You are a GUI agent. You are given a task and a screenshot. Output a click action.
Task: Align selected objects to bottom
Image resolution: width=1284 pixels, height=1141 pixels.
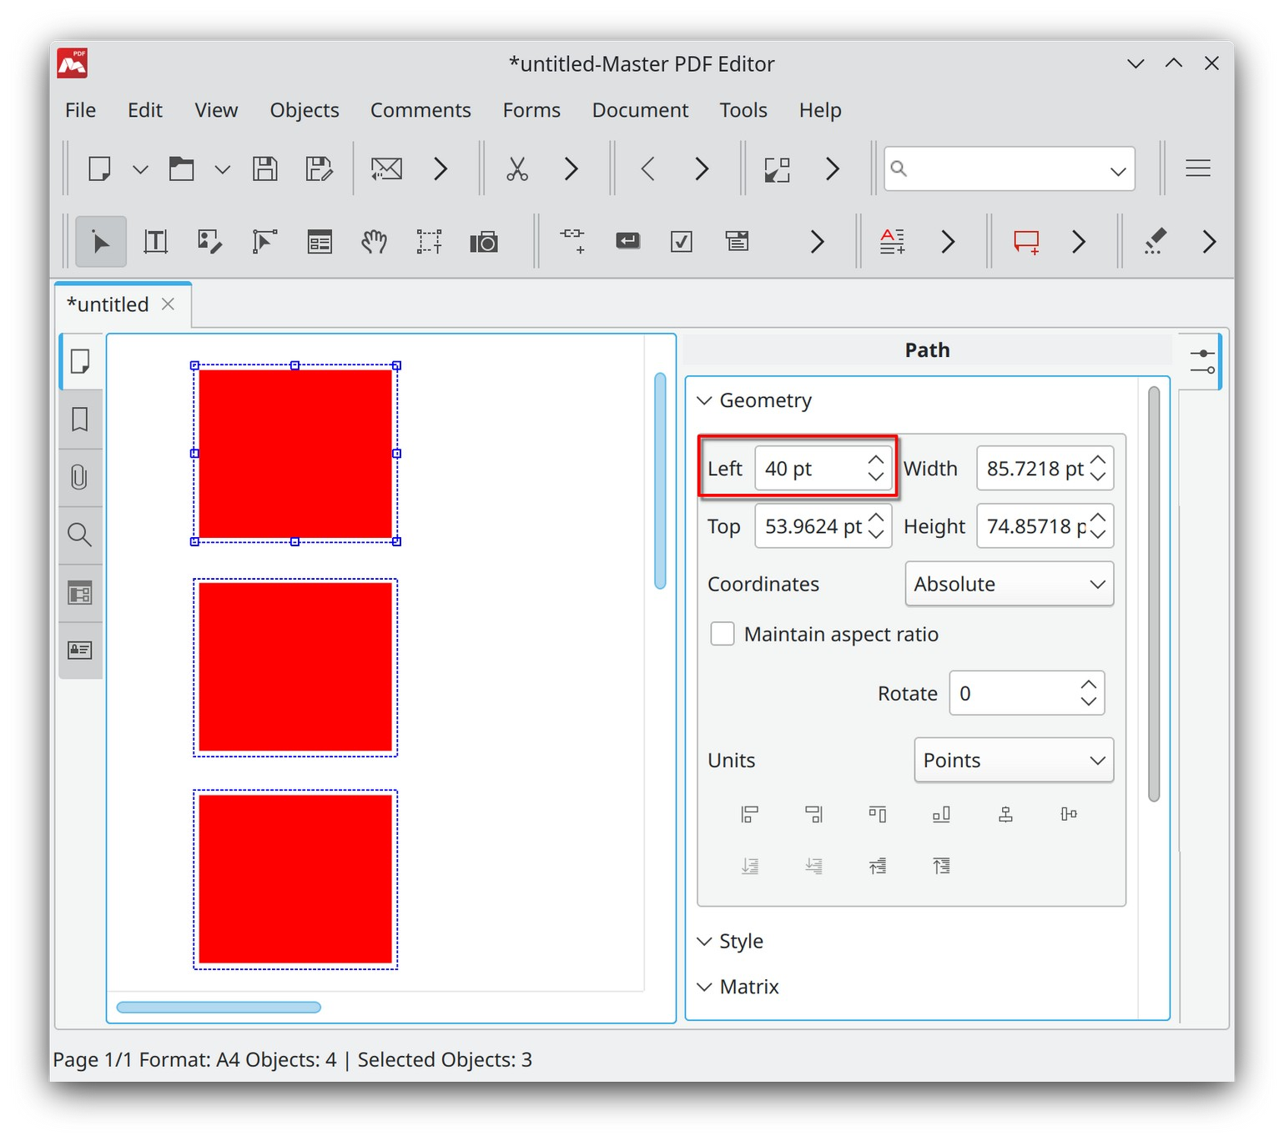point(941,814)
